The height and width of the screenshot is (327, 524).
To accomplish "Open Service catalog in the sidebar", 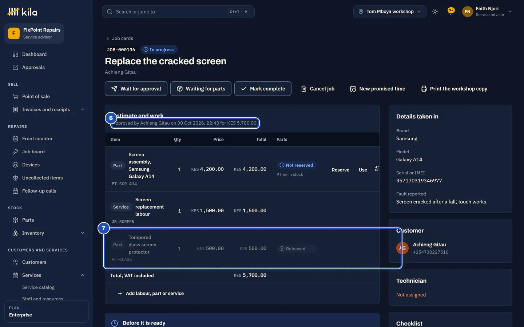I will (38, 287).
